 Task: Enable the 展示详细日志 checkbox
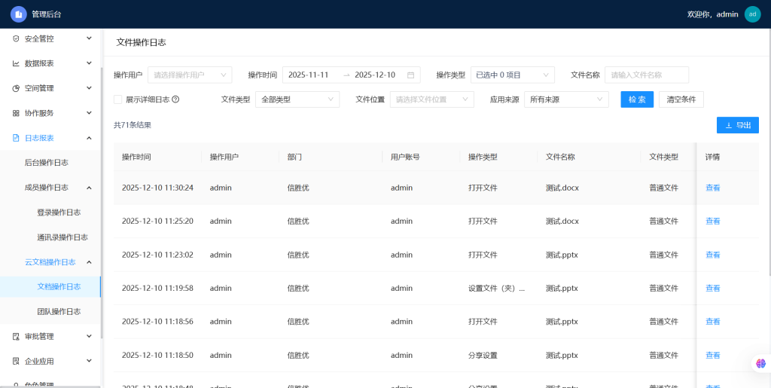tap(117, 99)
